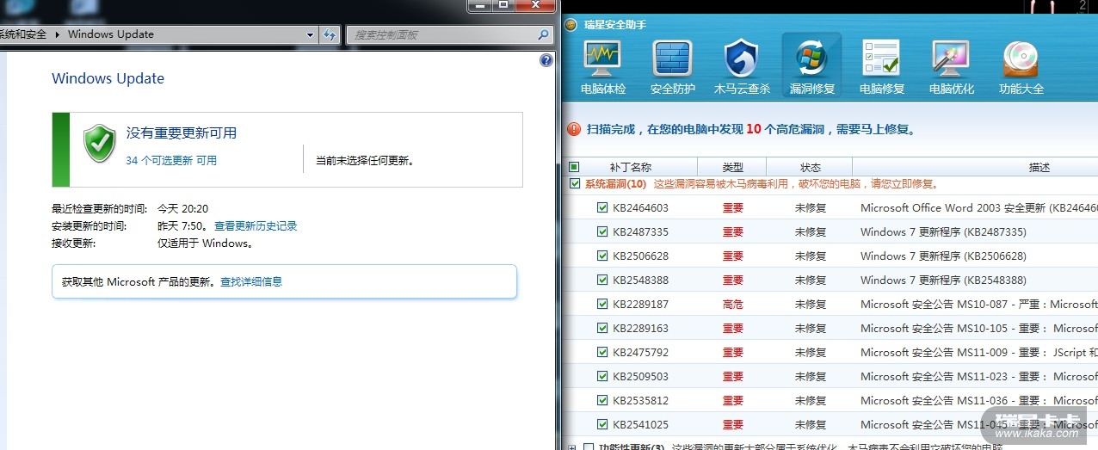Click the green shield status icon
Screen dimensions: 1098x450
[x=100, y=142]
